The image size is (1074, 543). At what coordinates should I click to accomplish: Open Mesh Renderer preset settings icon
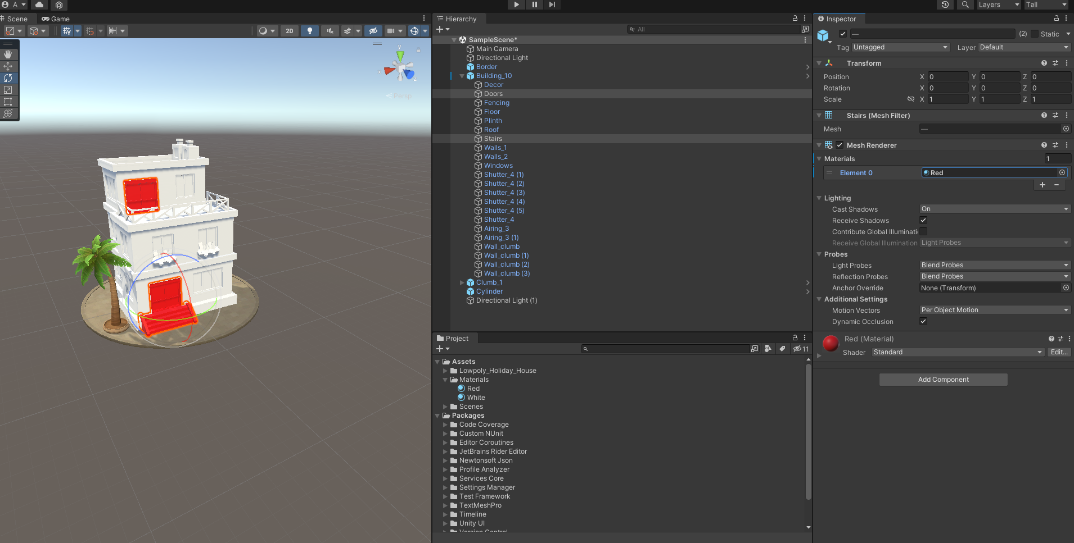[x=1055, y=145]
